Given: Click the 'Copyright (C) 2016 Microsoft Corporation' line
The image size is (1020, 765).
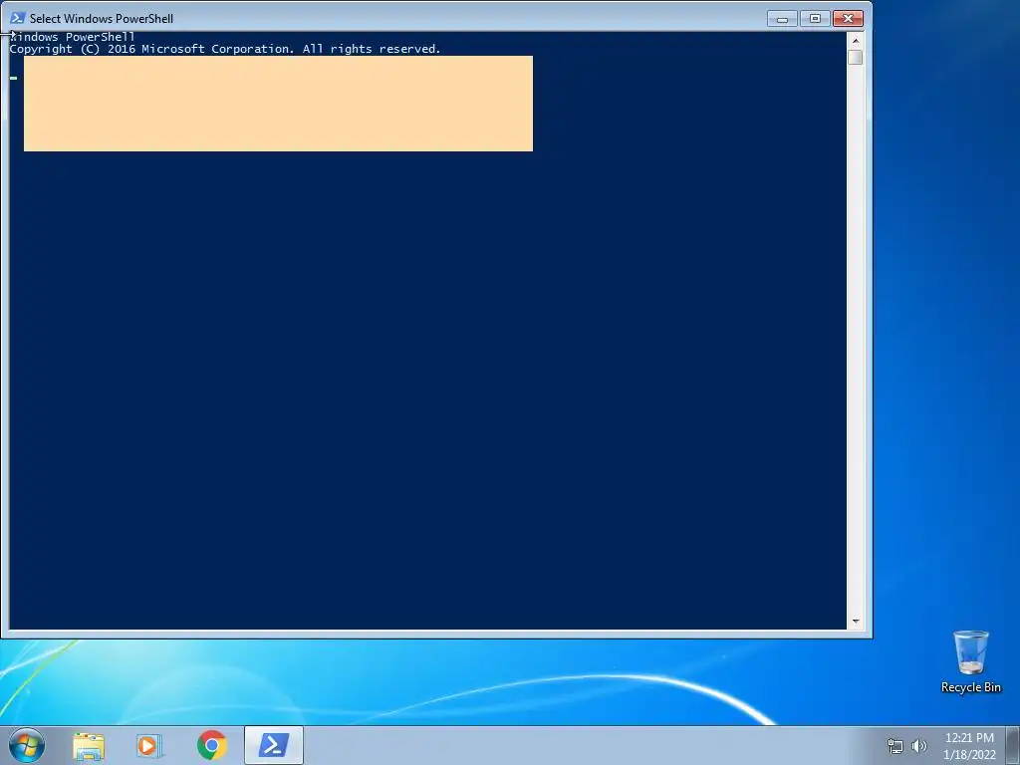Looking at the screenshot, I should [225, 49].
